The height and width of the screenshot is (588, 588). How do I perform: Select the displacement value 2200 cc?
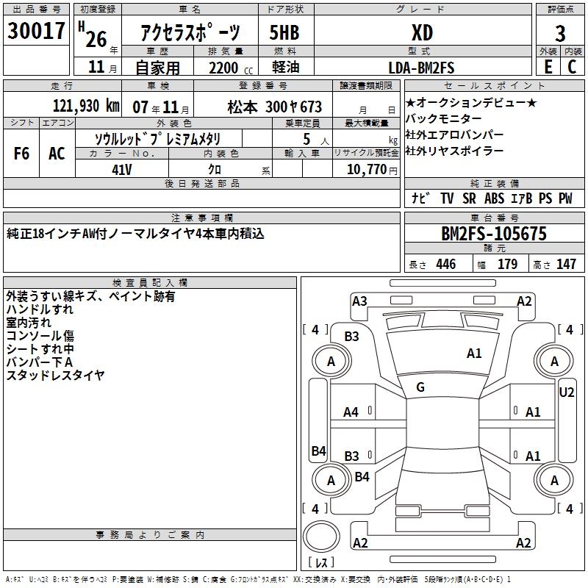point(231,68)
